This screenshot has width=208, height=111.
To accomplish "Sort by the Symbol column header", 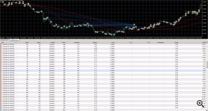I will click(48, 43).
